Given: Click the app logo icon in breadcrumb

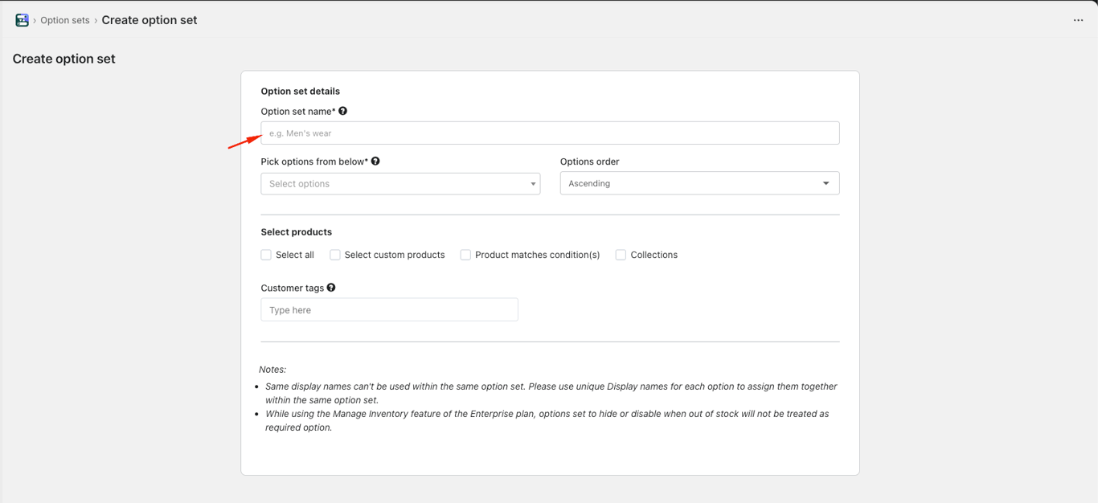Looking at the screenshot, I should (22, 20).
